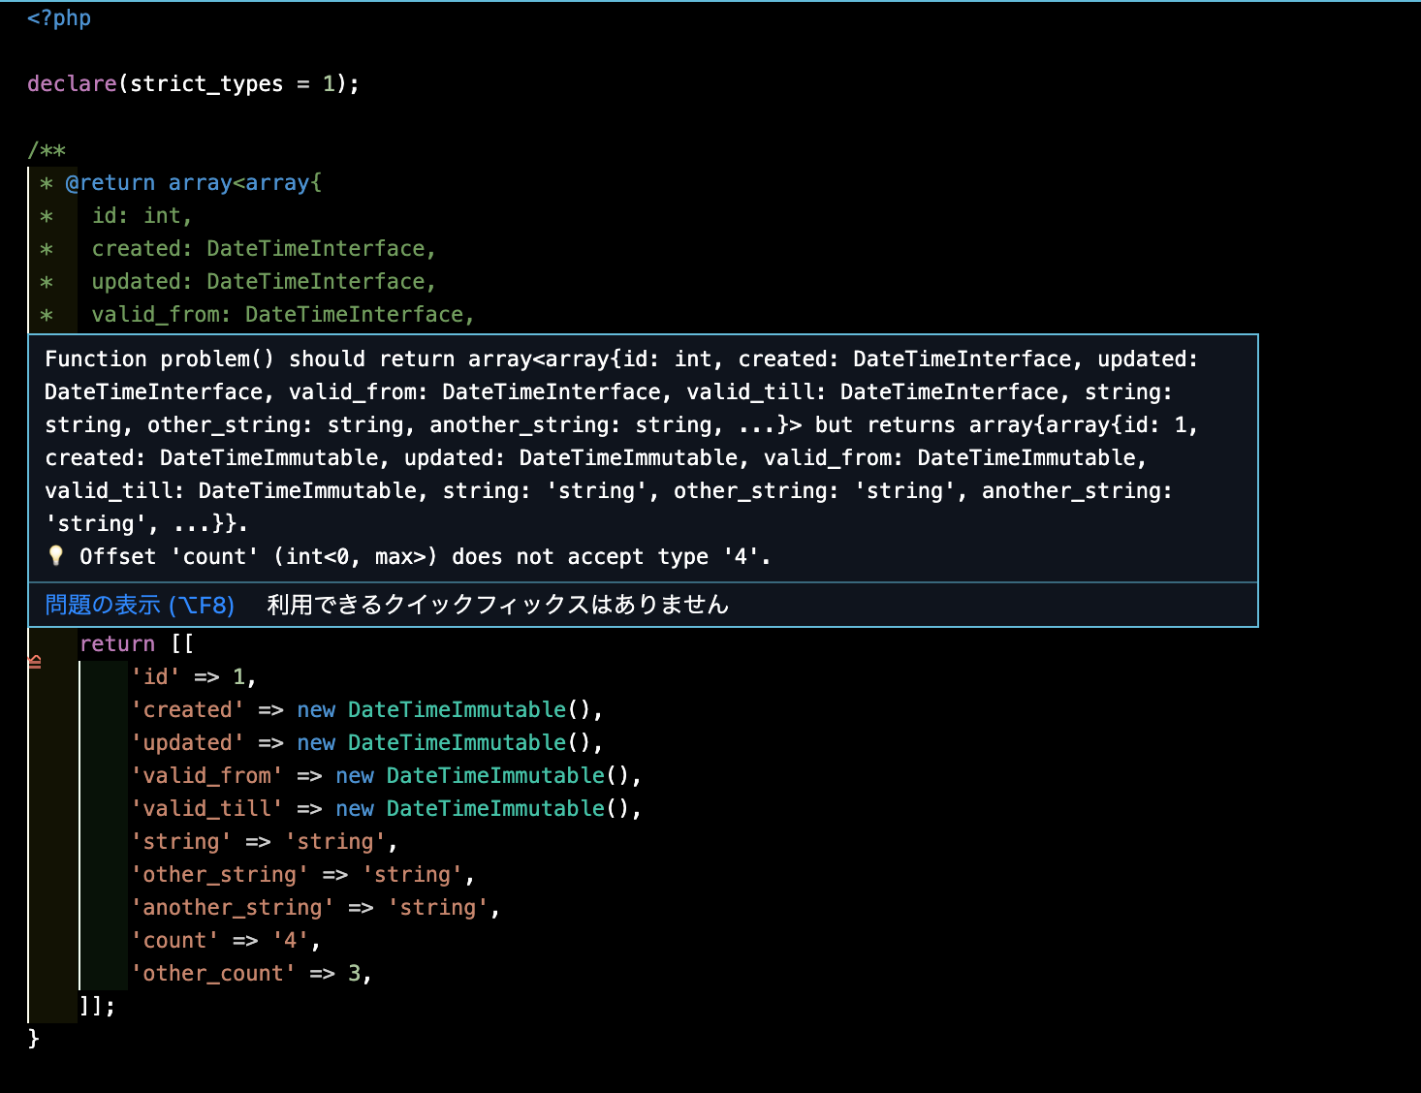The height and width of the screenshot is (1093, 1421).
Task: Click the final closing brace '}'
Action: [x=34, y=1039]
